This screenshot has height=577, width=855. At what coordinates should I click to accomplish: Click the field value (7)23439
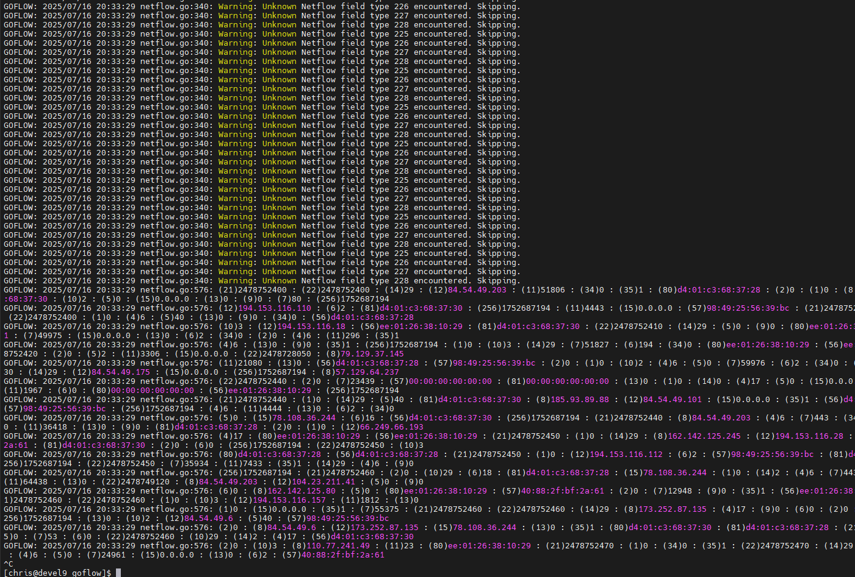[355, 381]
